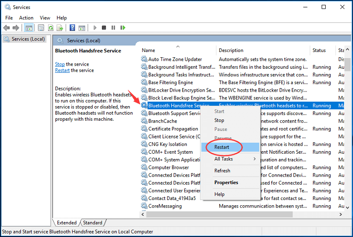Click the Bluetooth Handsfree Service heading

88,51
